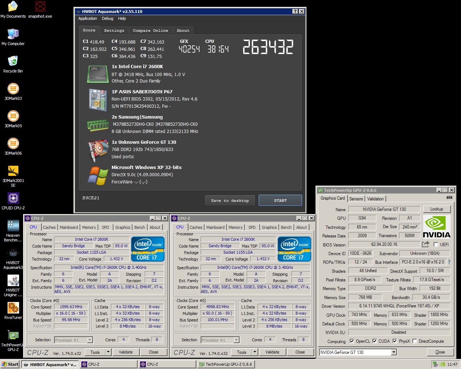Click the NVIDIA logo in GPU-Z
Image resolution: width=461 pixels, height=369 pixels.
pyautogui.click(x=437, y=227)
